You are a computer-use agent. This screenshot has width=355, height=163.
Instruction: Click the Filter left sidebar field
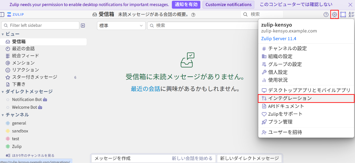click(x=40, y=25)
